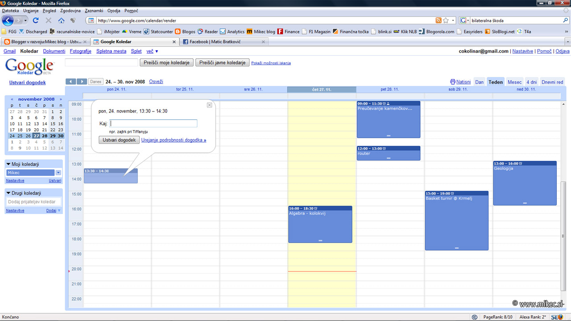The height and width of the screenshot is (321, 571).
Task: Click the Statcounter bookmark icon
Action: (145, 31)
